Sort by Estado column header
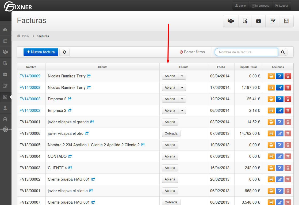 [184, 67]
